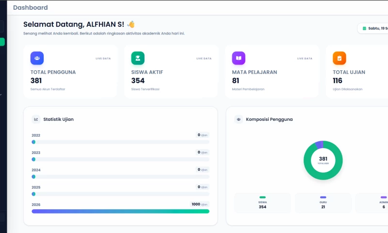Click the 2022 exam progress bar
Image resolution: width=388 pixels, height=233 pixels.
click(x=120, y=142)
